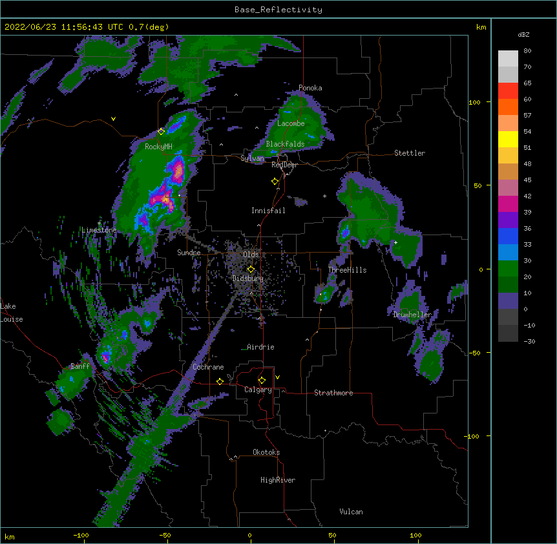Pick the magenta swatch between 39 and 42 dBZ
Screen dimensions: 557x544
tap(508, 204)
